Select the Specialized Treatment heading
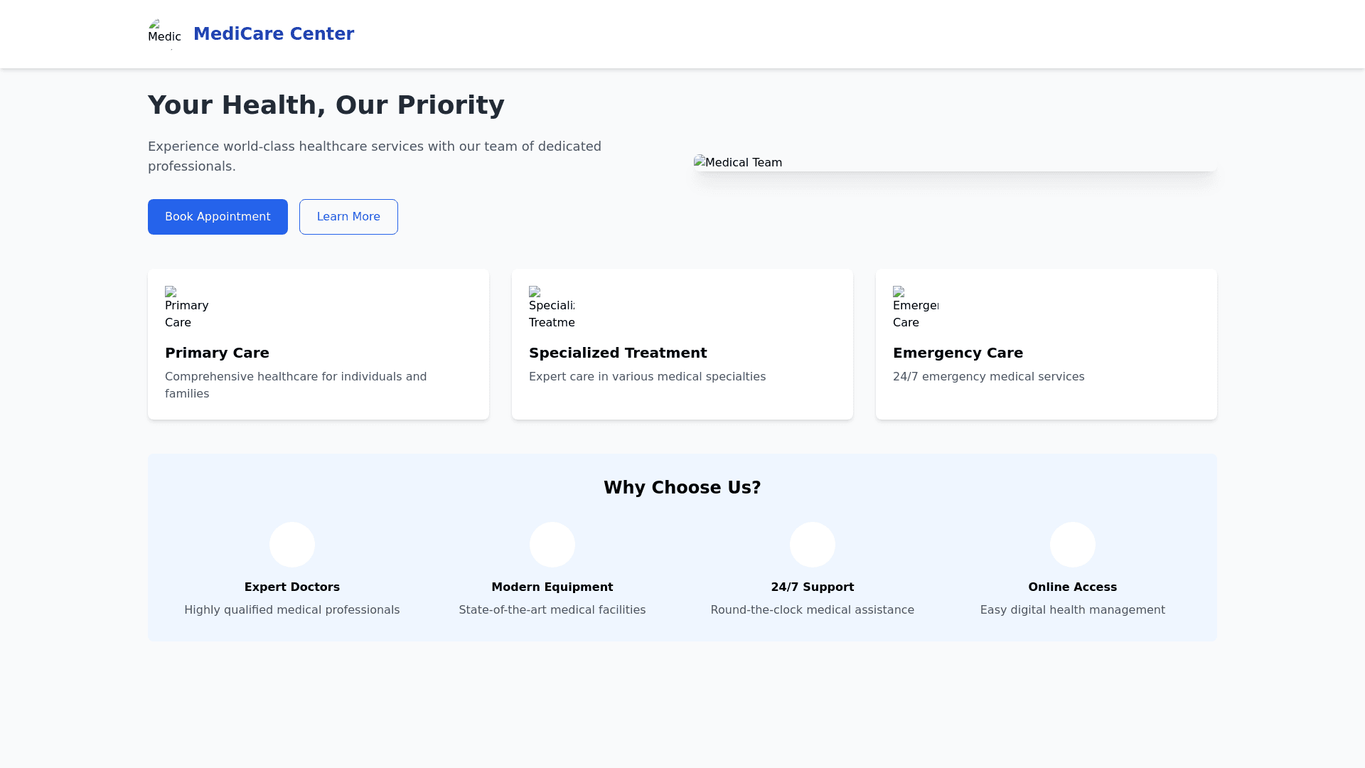The image size is (1365, 768). [x=618, y=353]
